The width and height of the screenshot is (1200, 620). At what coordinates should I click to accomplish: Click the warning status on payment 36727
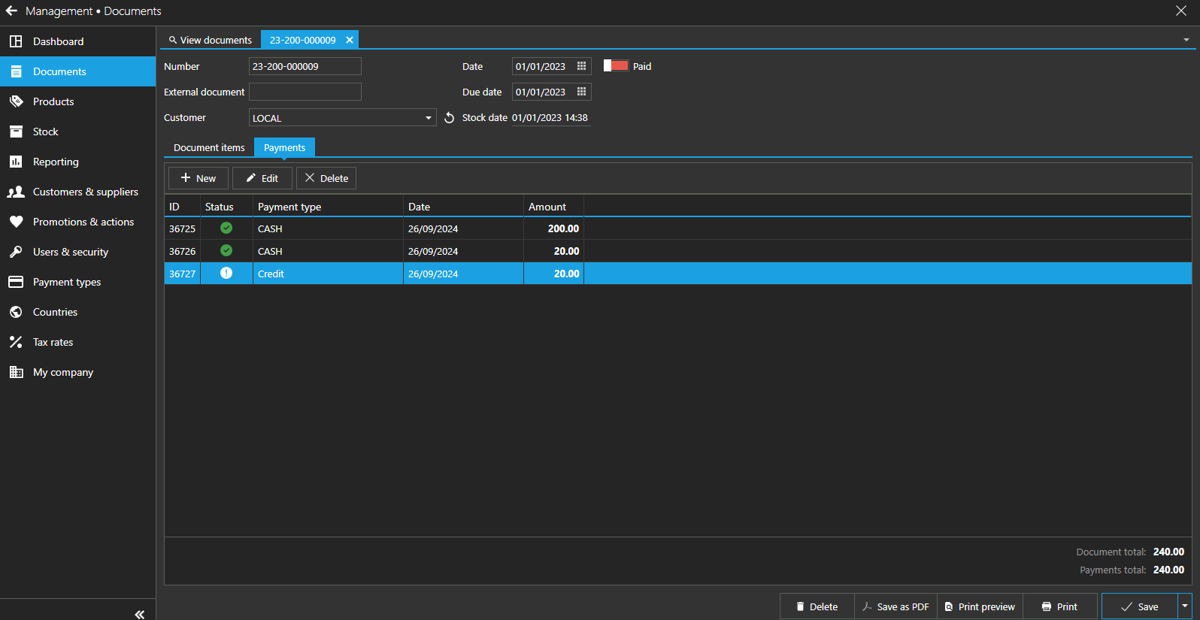click(x=226, y=274)
